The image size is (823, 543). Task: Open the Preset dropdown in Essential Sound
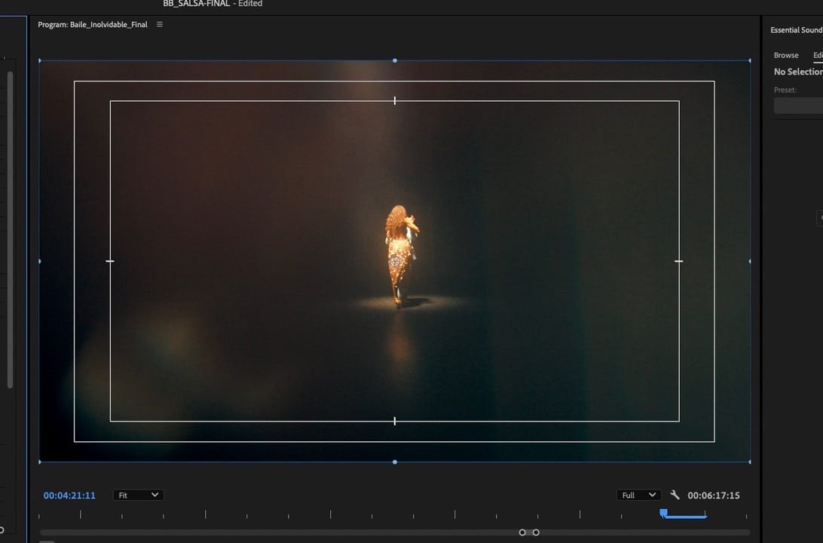point(799,106)
